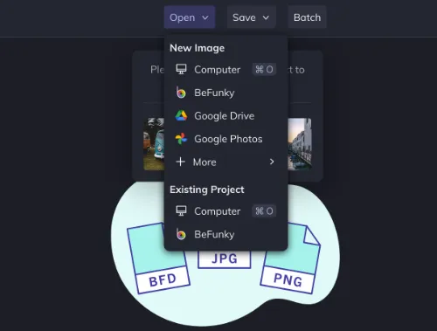Collapse the Open dropdown button
Viewport: 437px width, 331px height.
[190, 17]
